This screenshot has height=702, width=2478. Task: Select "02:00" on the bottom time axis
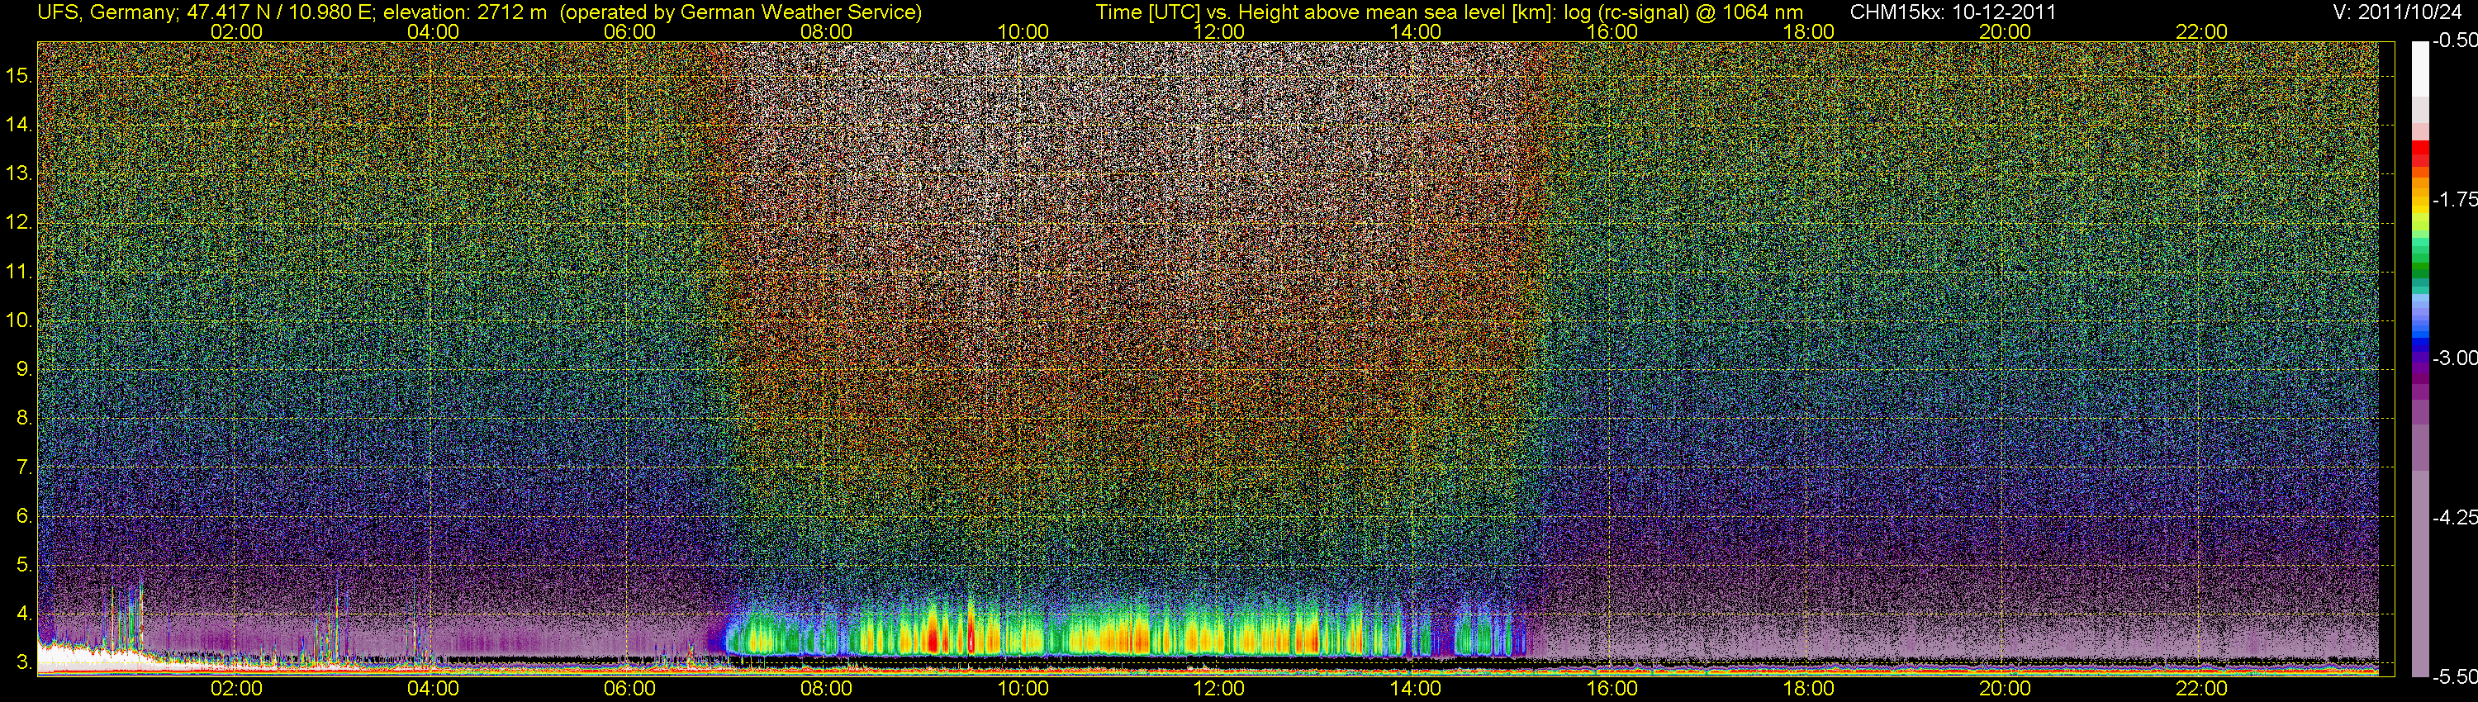point(235,689)
